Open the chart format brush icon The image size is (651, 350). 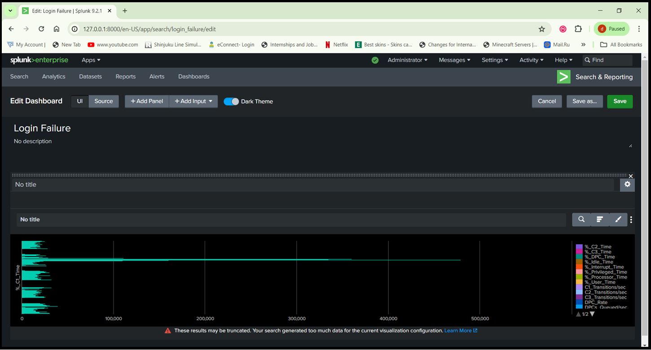pos(618,219)
